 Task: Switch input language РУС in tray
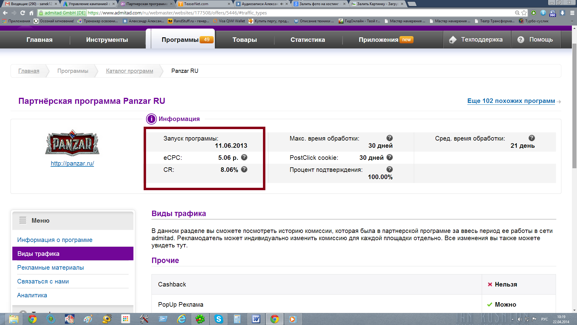(x=545, y=319)
